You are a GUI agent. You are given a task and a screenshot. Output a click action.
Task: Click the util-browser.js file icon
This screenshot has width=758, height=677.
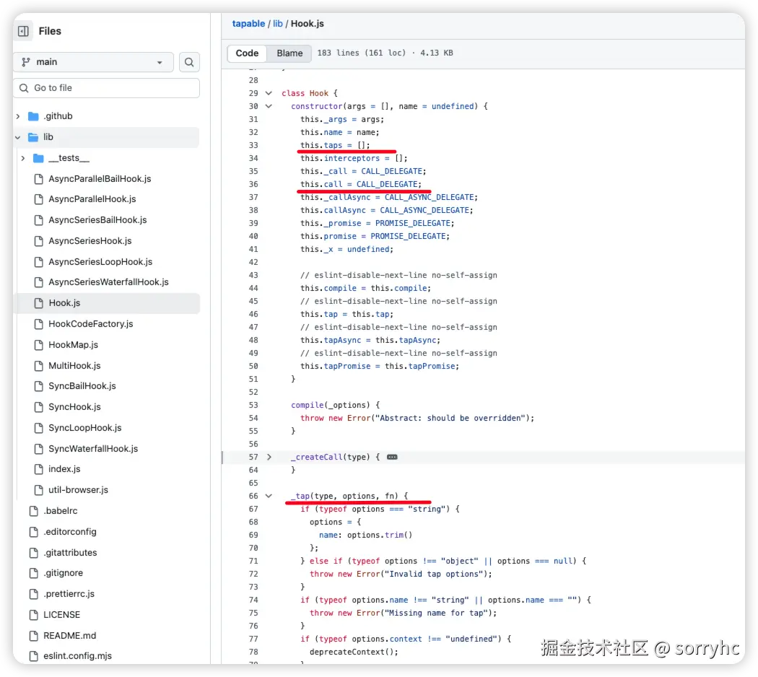tap(39, 489)
